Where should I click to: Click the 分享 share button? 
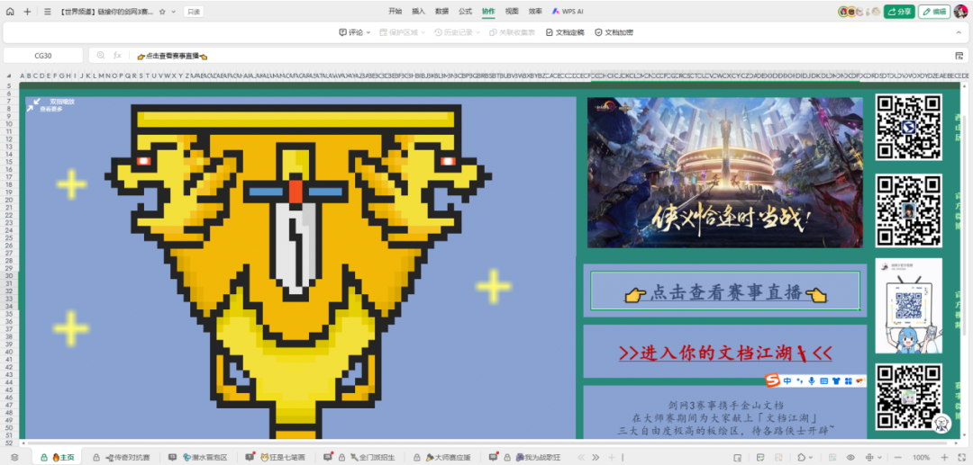click(899, 11)
